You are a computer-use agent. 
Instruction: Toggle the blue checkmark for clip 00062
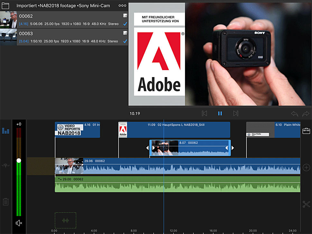coord(125,24)
